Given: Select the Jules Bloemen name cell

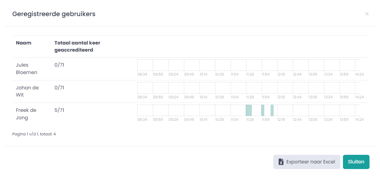Looking at the screenshot, I should coord(27,69).
